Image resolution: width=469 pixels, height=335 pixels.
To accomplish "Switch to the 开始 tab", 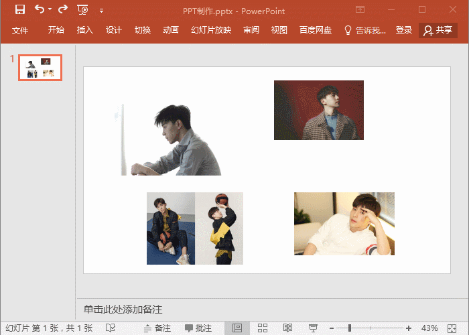I will click(56, 30).
